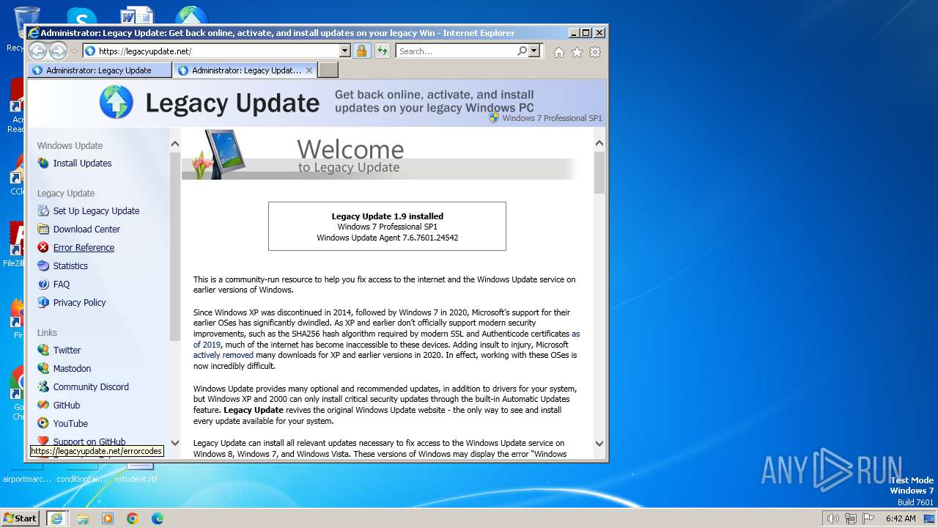The width and height of the screenshot is (938, 528).
Task: Open the Privacy Policy link
Action: click(79, 302)
